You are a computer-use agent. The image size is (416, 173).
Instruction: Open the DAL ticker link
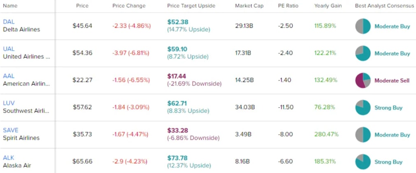(x=8, y=21)
